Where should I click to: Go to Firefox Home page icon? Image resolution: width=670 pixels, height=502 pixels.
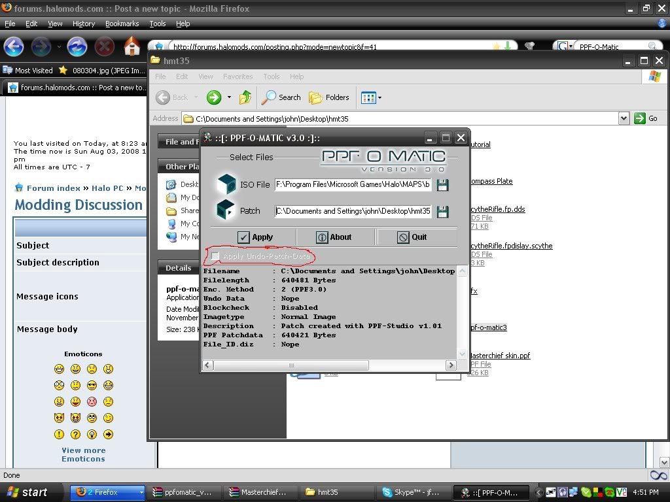[x=132, y=46]
